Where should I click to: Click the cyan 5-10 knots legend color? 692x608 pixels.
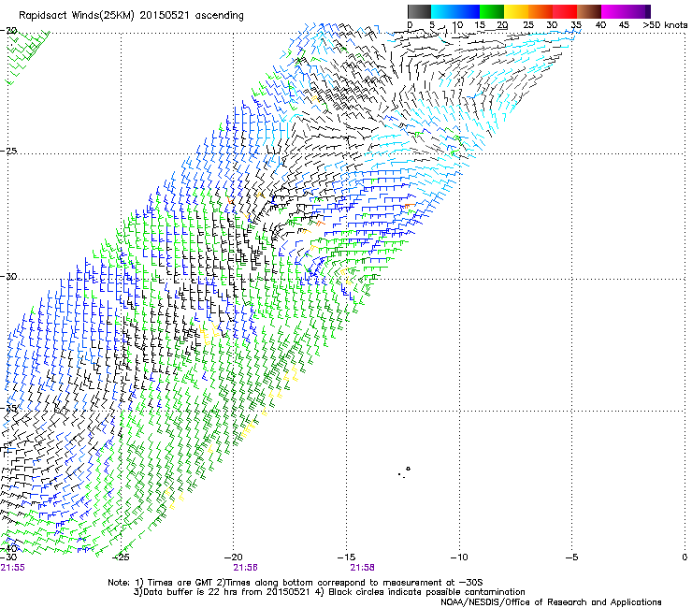(x=443, y=11)
